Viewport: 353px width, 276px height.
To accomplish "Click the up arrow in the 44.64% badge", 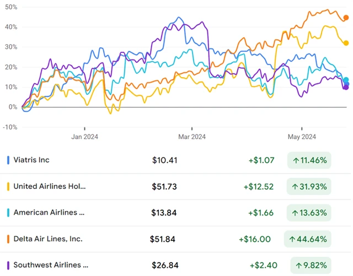I will pos(292,239).
